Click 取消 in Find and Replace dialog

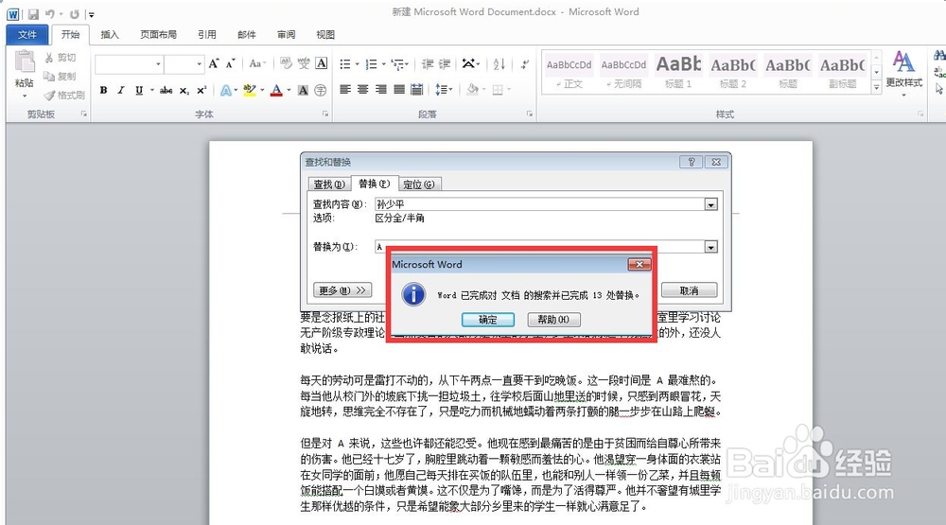pos(689,290)
